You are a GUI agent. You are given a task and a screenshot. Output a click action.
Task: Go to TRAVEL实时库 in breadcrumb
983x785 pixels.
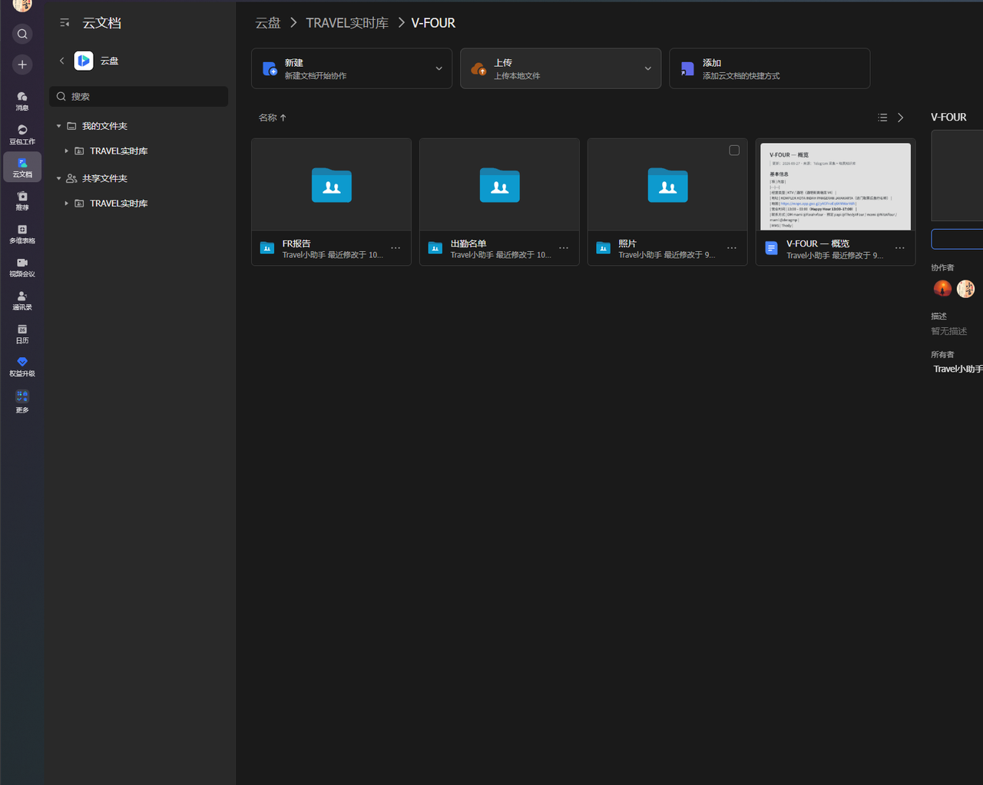347,23
